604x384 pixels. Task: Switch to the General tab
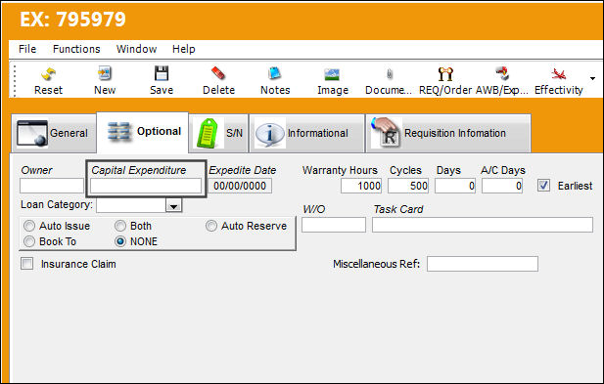coord(54,134)
